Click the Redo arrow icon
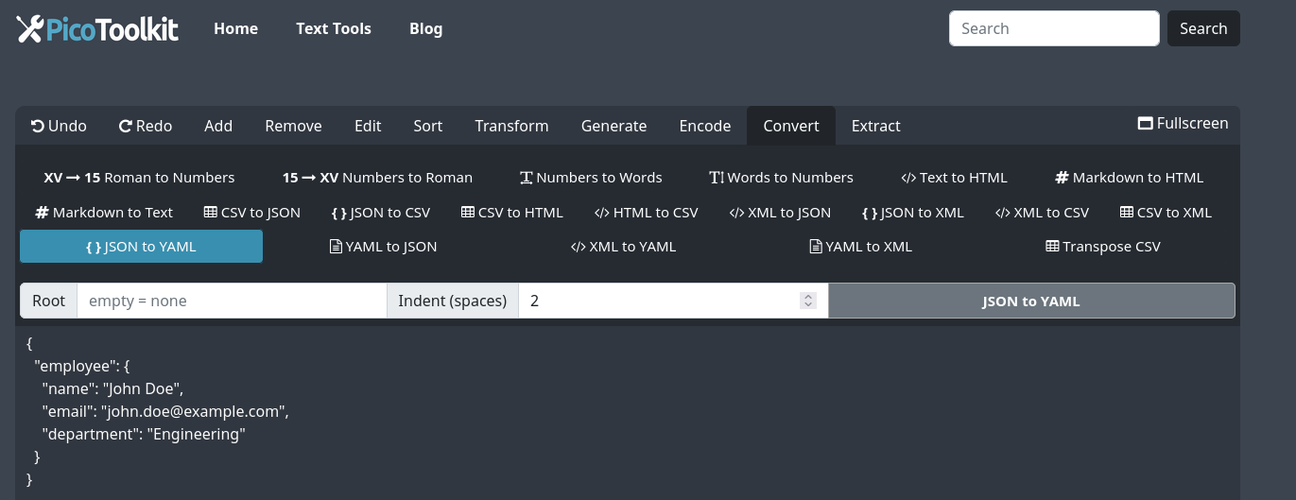 [x=125, y=126]
